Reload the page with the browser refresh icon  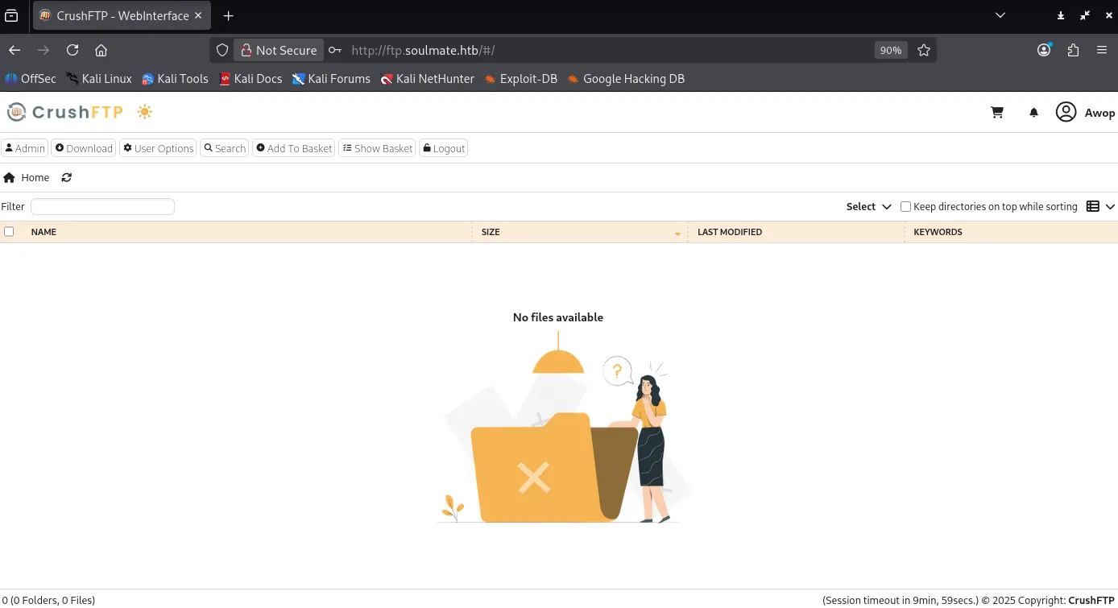(x=72, y=50)
